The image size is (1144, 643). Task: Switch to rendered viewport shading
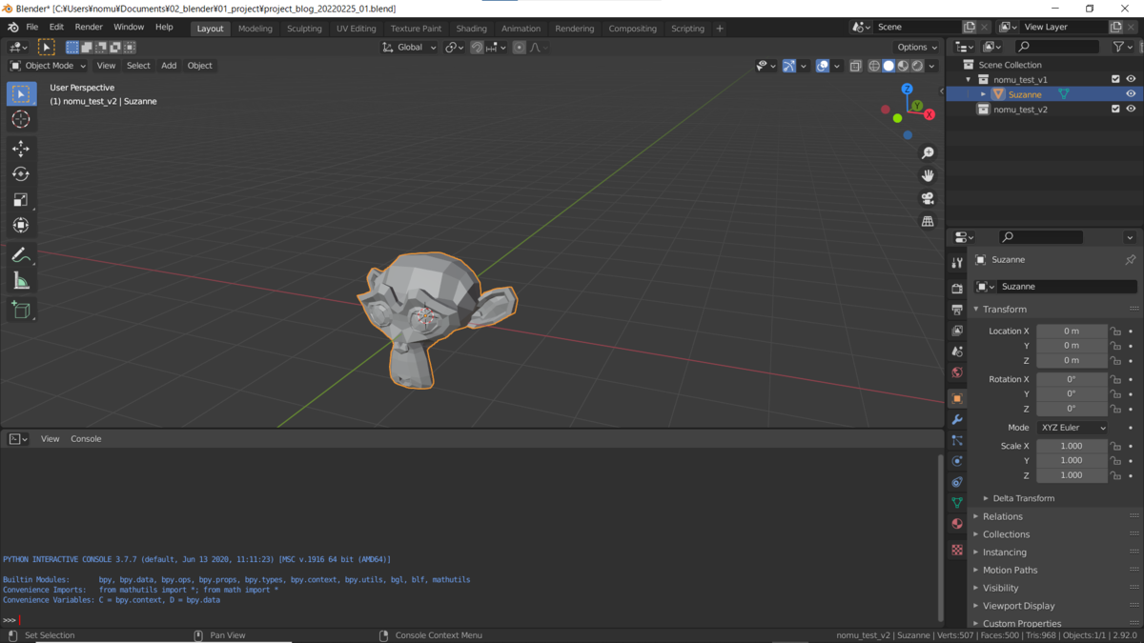click(917, 66)
